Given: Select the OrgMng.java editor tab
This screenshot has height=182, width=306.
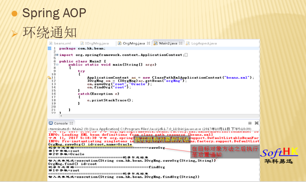Looking at the screenshot, I should 134,43.
